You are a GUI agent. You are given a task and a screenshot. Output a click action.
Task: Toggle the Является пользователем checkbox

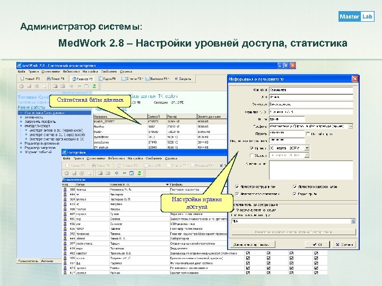[237, 194]
